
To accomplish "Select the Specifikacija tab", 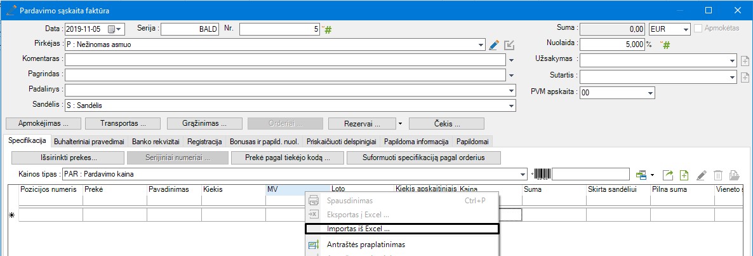I will (27, 141).
